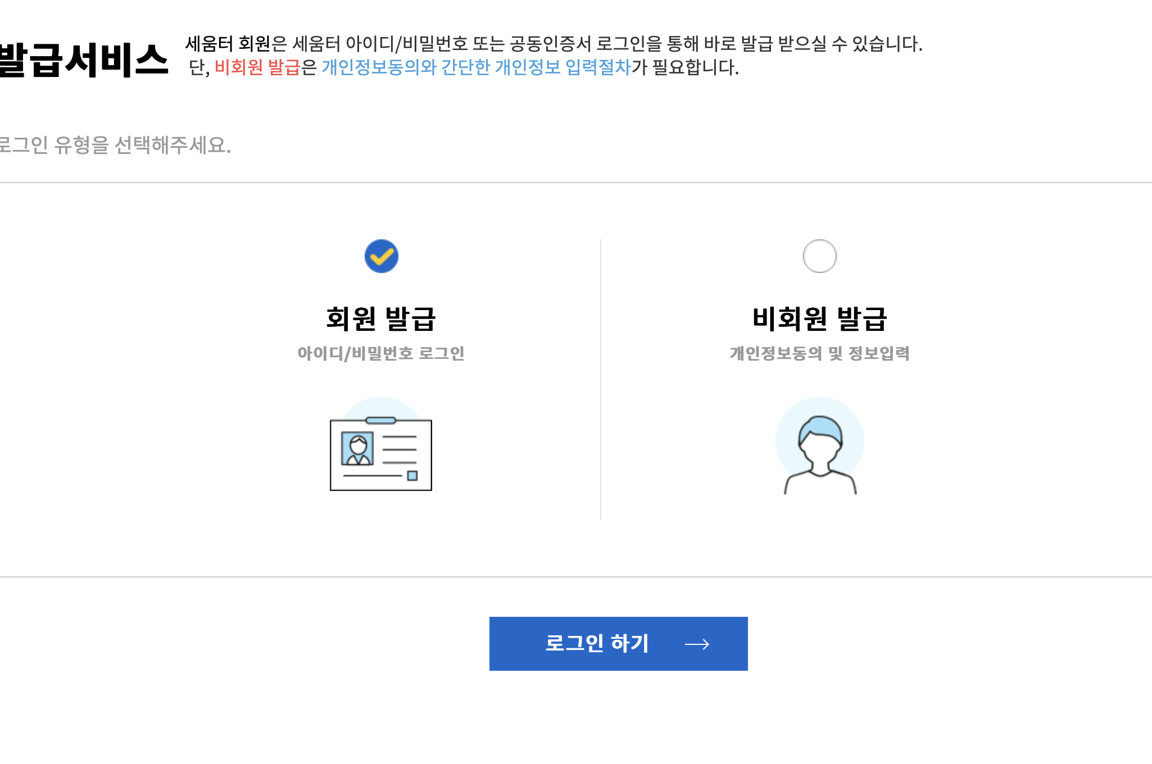Click 개인정보동의 및 정보입력 subtitle

pyautogui.click(x=819, y=353)
